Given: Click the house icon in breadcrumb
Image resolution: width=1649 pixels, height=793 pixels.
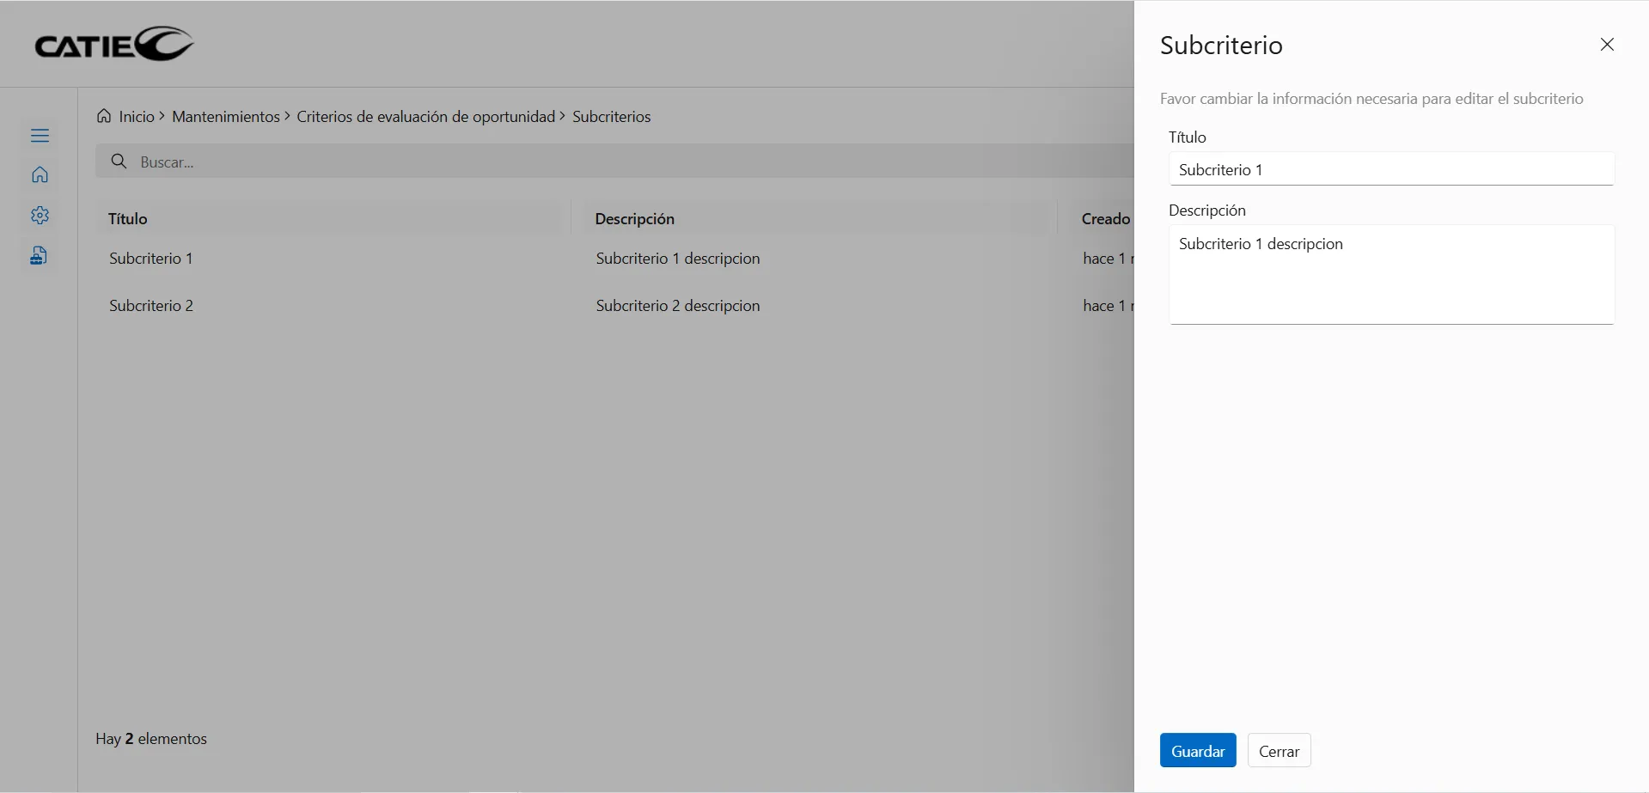Looking at the screenshot, I should [104, 116].
